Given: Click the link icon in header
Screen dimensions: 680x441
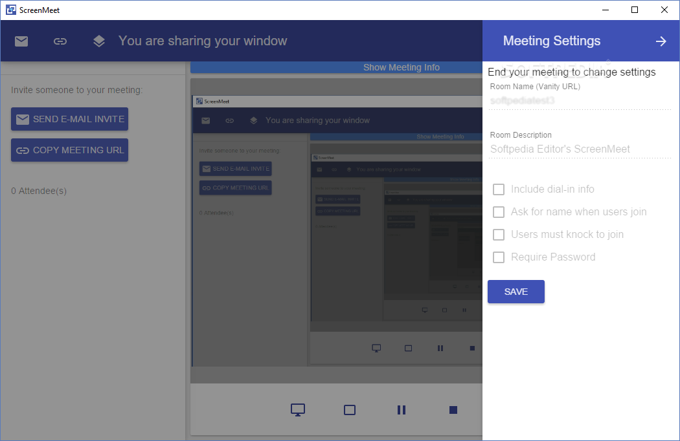Looking at the screenshot, I should (x=60, y=41).
